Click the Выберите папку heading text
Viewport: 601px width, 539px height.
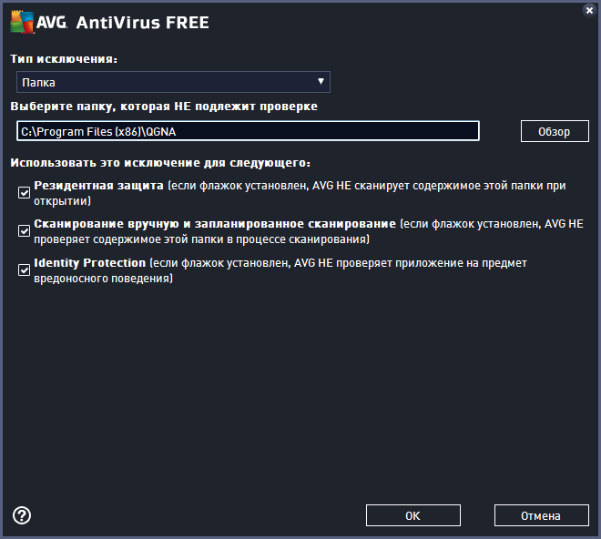point(164,107)
